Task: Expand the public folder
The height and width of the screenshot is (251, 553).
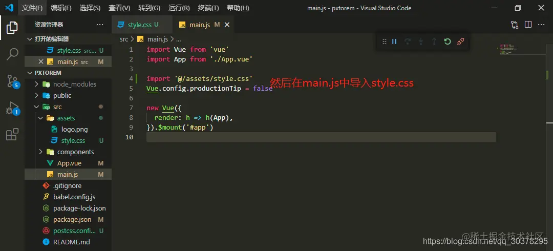Action: (x=68, y=96)
